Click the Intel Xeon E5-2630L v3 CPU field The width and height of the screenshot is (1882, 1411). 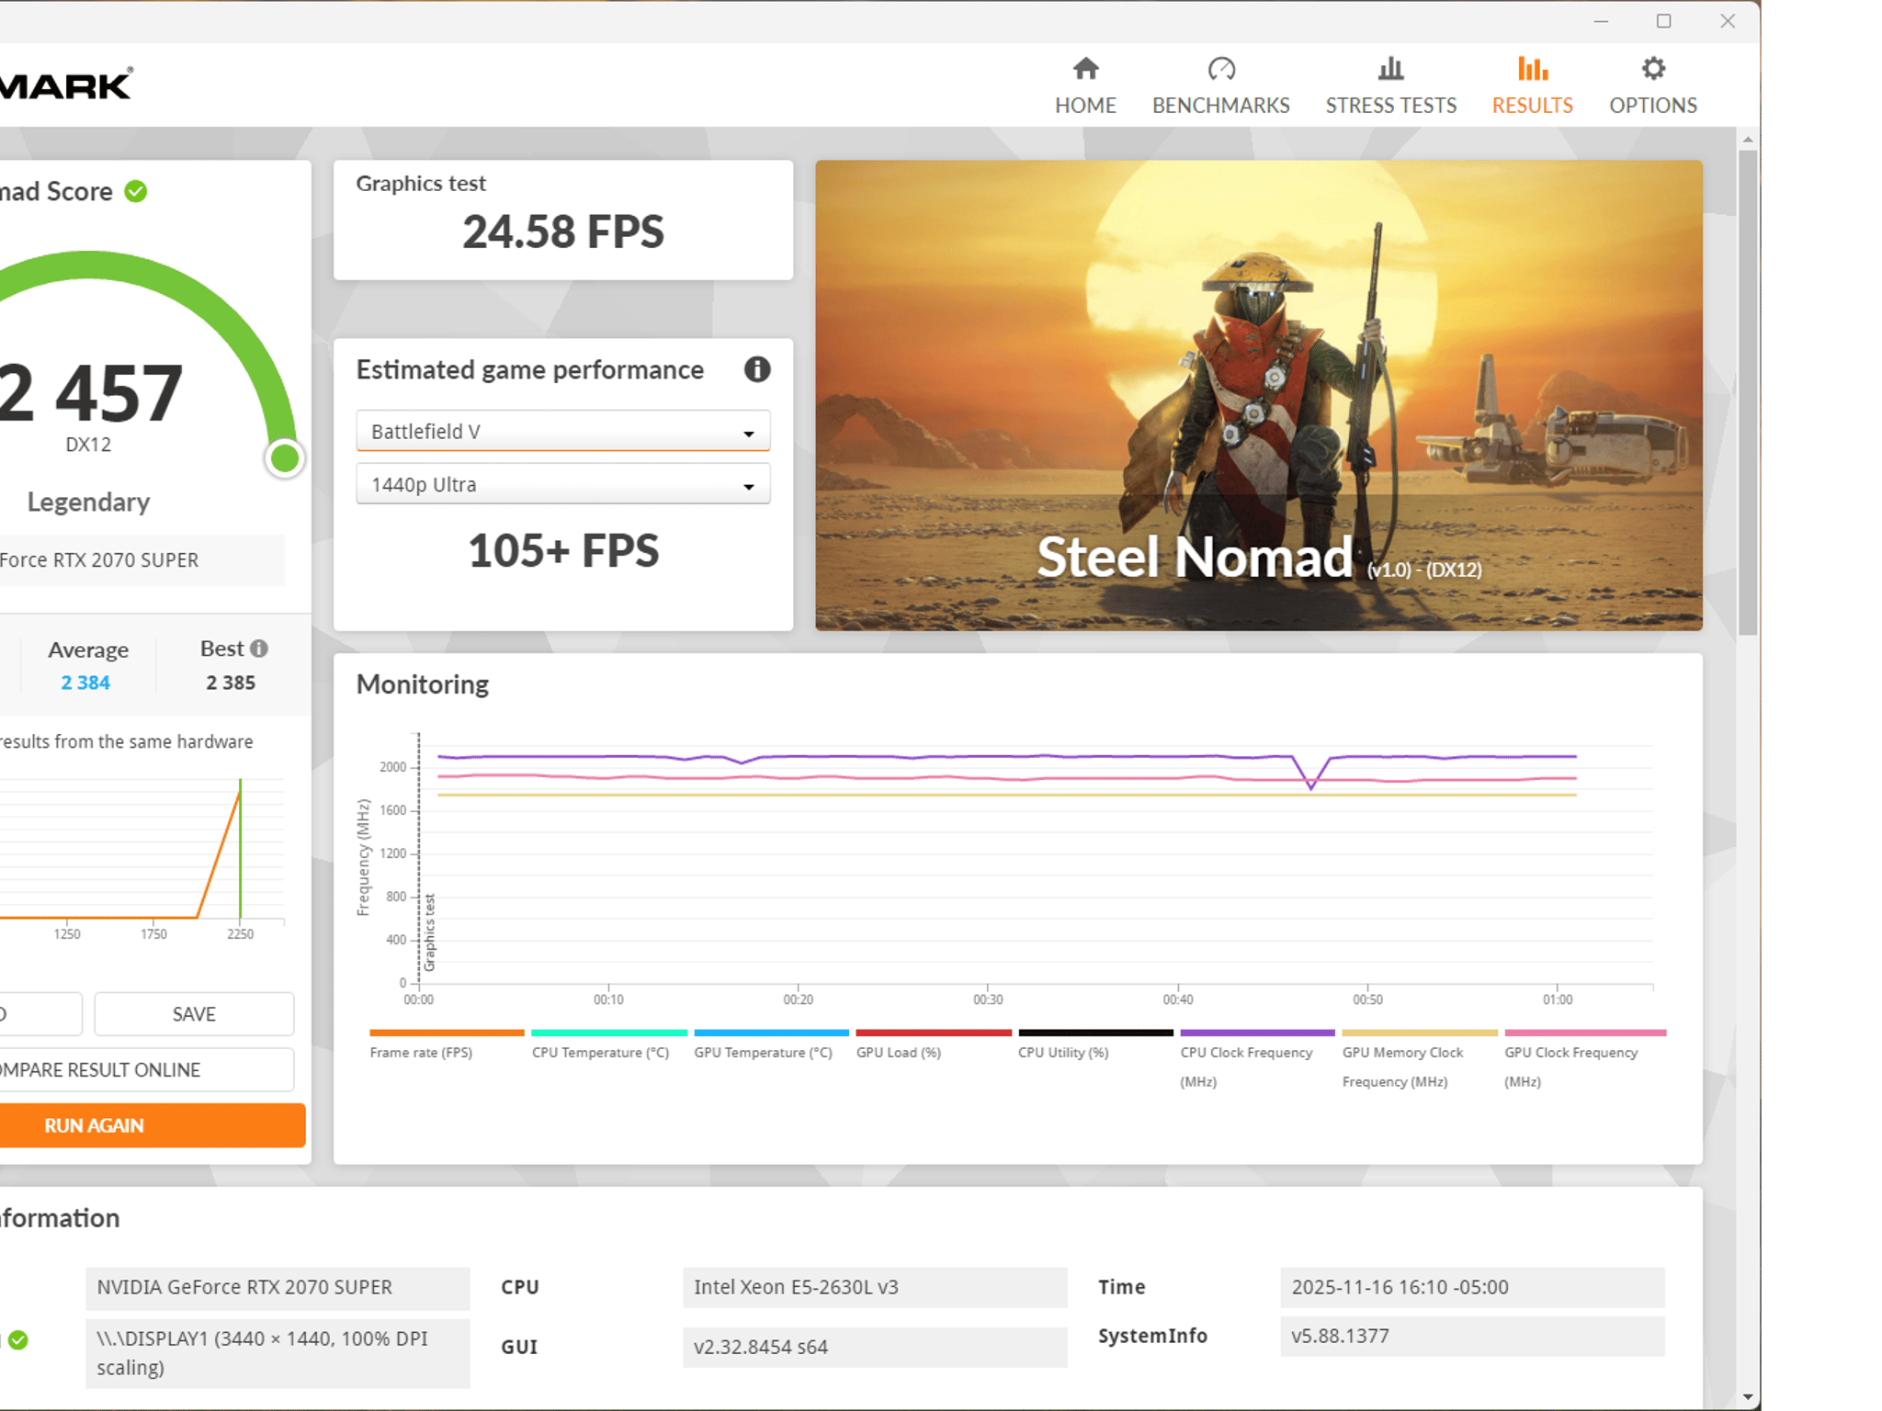click(875, 1287)
